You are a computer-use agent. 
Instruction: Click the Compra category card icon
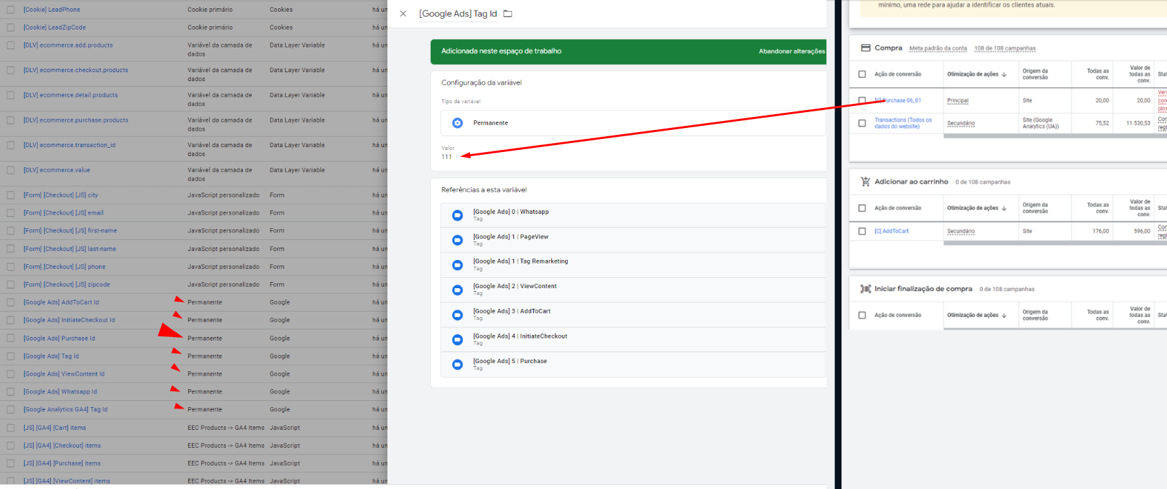point(866,48)
